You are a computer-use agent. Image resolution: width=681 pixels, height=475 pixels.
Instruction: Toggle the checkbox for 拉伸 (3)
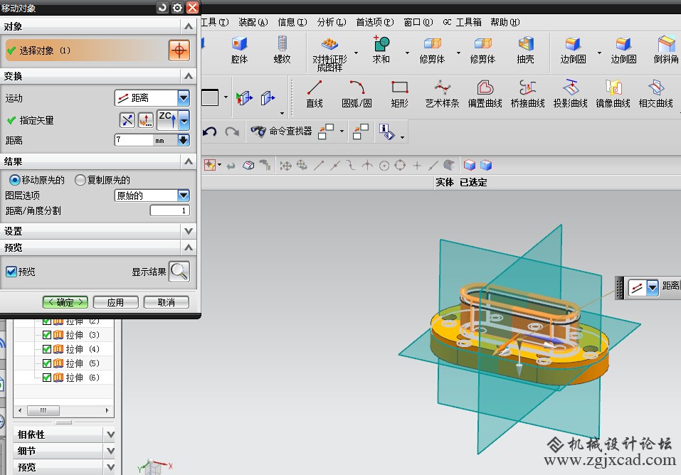tap(47, 335)
